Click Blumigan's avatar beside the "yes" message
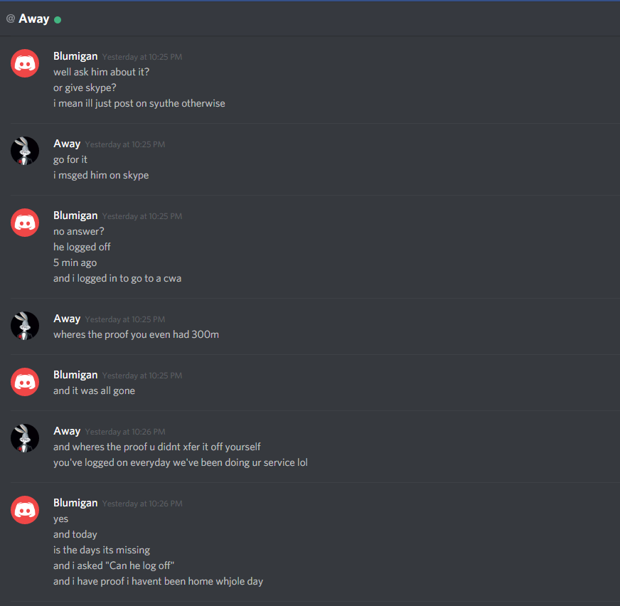 point(25,510)
